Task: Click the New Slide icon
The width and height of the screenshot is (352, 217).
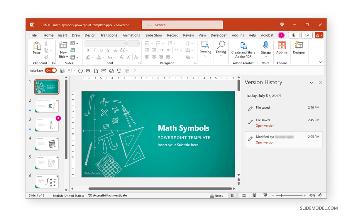Action: [63, 45]
